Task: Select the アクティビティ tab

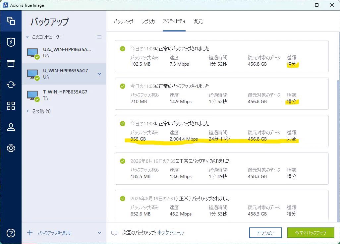Action: (174, 21)
